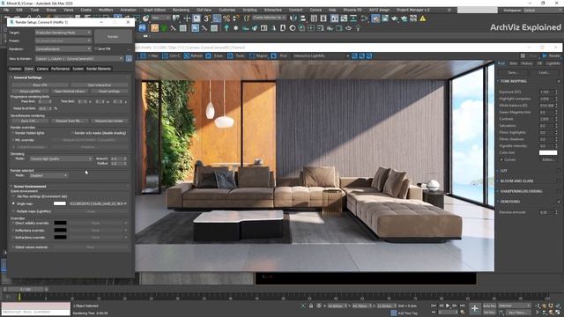Image resolution: width=564 pixels, height=317 pixels.
Task: Open the Render selected Mode dropdown
Action: 48,175
